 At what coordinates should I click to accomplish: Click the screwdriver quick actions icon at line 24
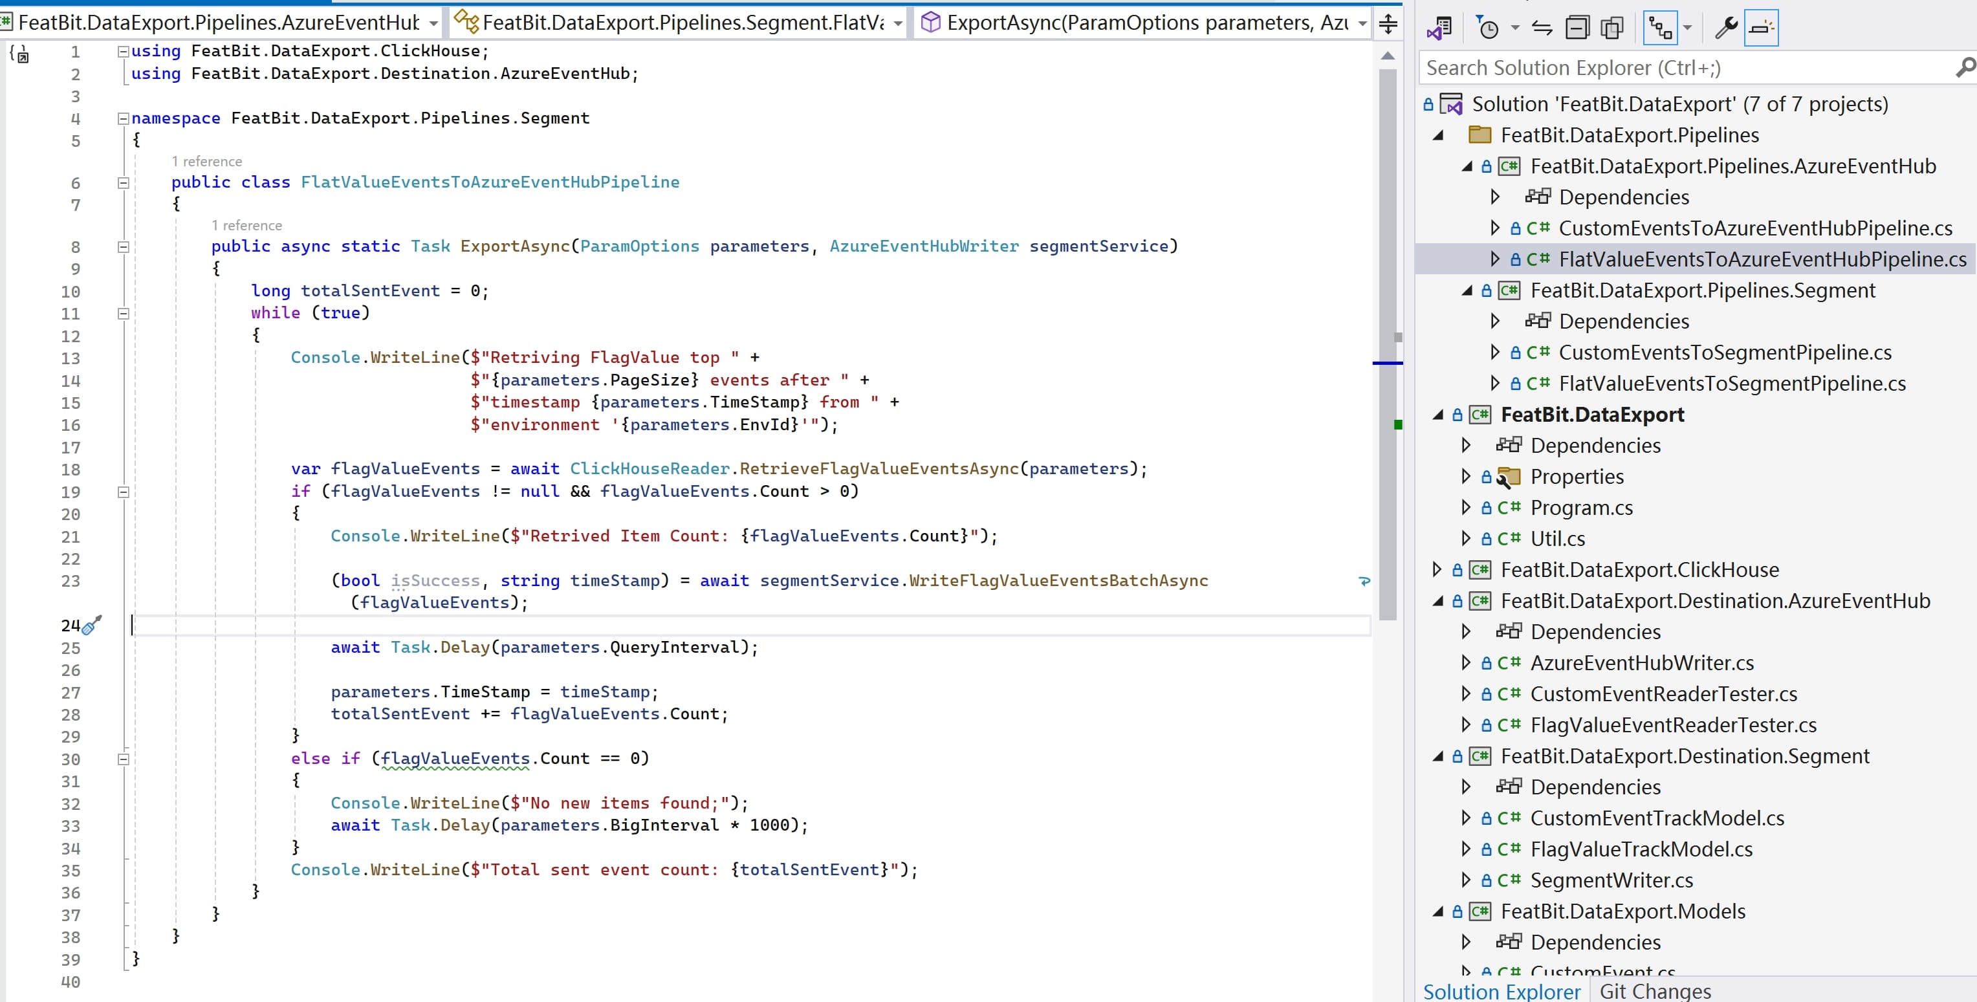[91, 626]
